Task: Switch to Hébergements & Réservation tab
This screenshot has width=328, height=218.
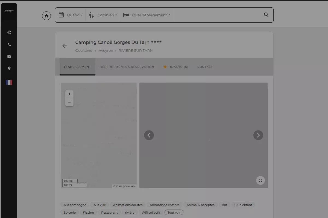Action: coord(127,67)
